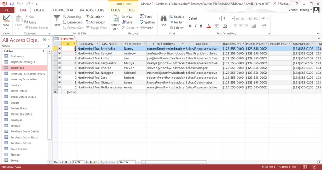Click the Cut command
The width and height of the screenshot is (322, 170).
tap(29, 17)
